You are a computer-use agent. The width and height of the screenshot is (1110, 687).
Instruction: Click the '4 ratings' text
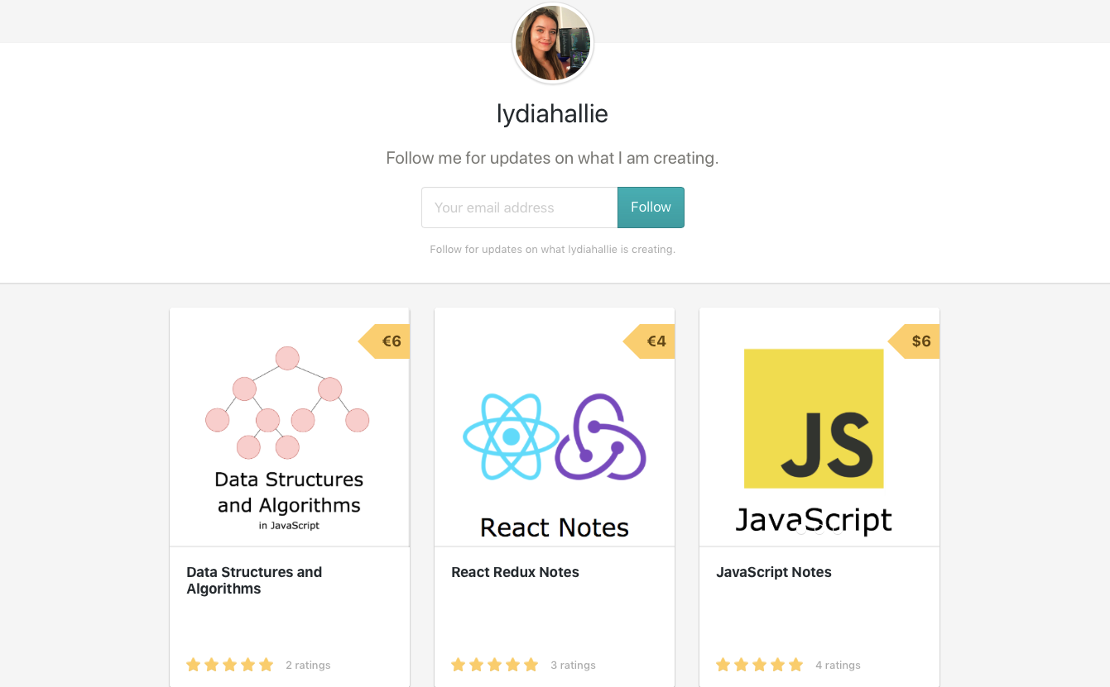(x=838, y=666)
